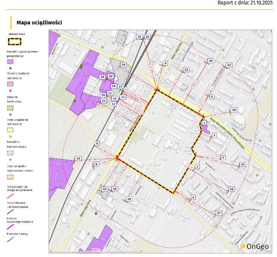Click map marker number 31
The height and width of the screenshot is (257, 277).
(x=139, y=37)
